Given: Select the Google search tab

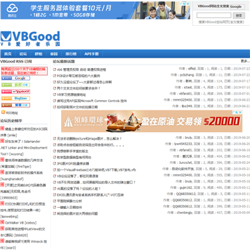Looking at the screenshot, I should [x=236, y=7].
